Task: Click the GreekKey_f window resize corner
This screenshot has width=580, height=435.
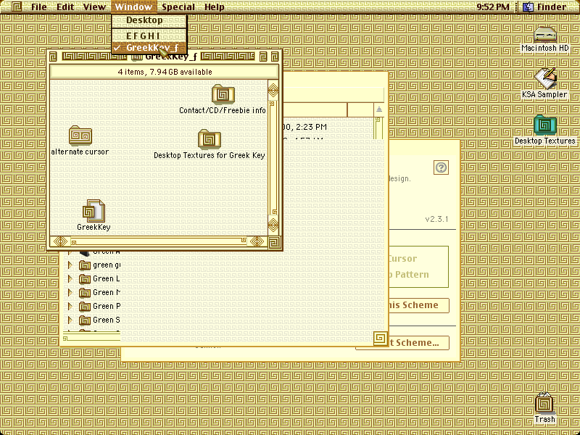Action: point(273,242)
